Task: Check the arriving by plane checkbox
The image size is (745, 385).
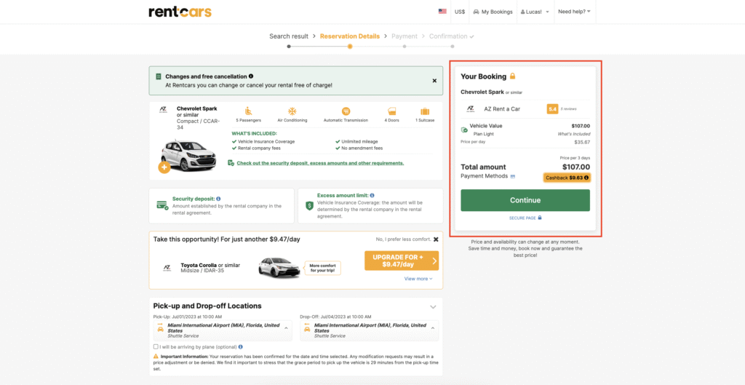Action: [156, 346]
